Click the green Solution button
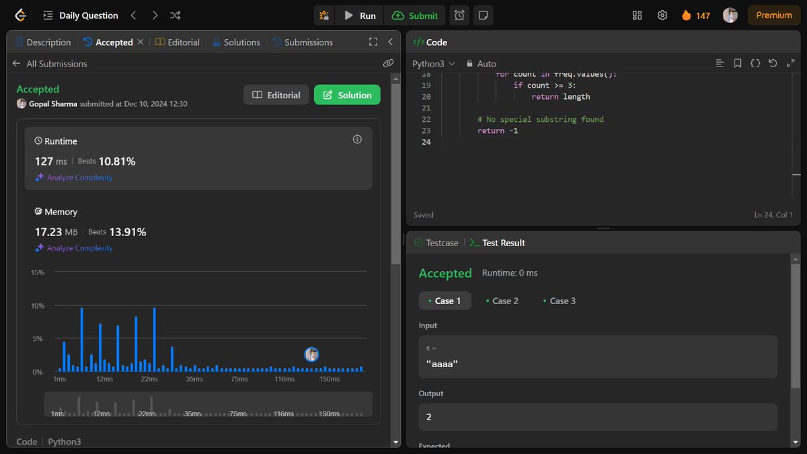Viewport: 807px width, 454px height. (x=347, y=95)
